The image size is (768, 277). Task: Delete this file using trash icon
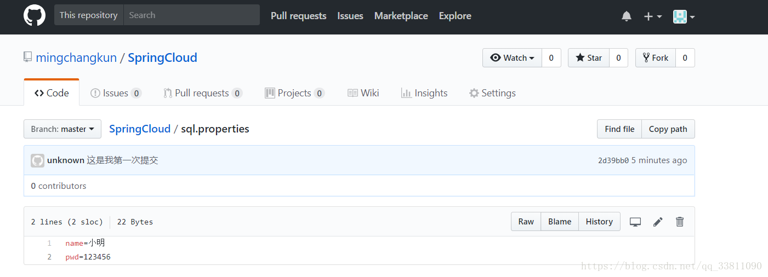pyautogui.click(x=680, y=222)
